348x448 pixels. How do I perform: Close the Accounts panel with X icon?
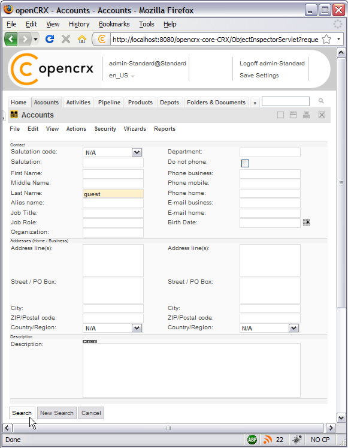tap(322, 115)
